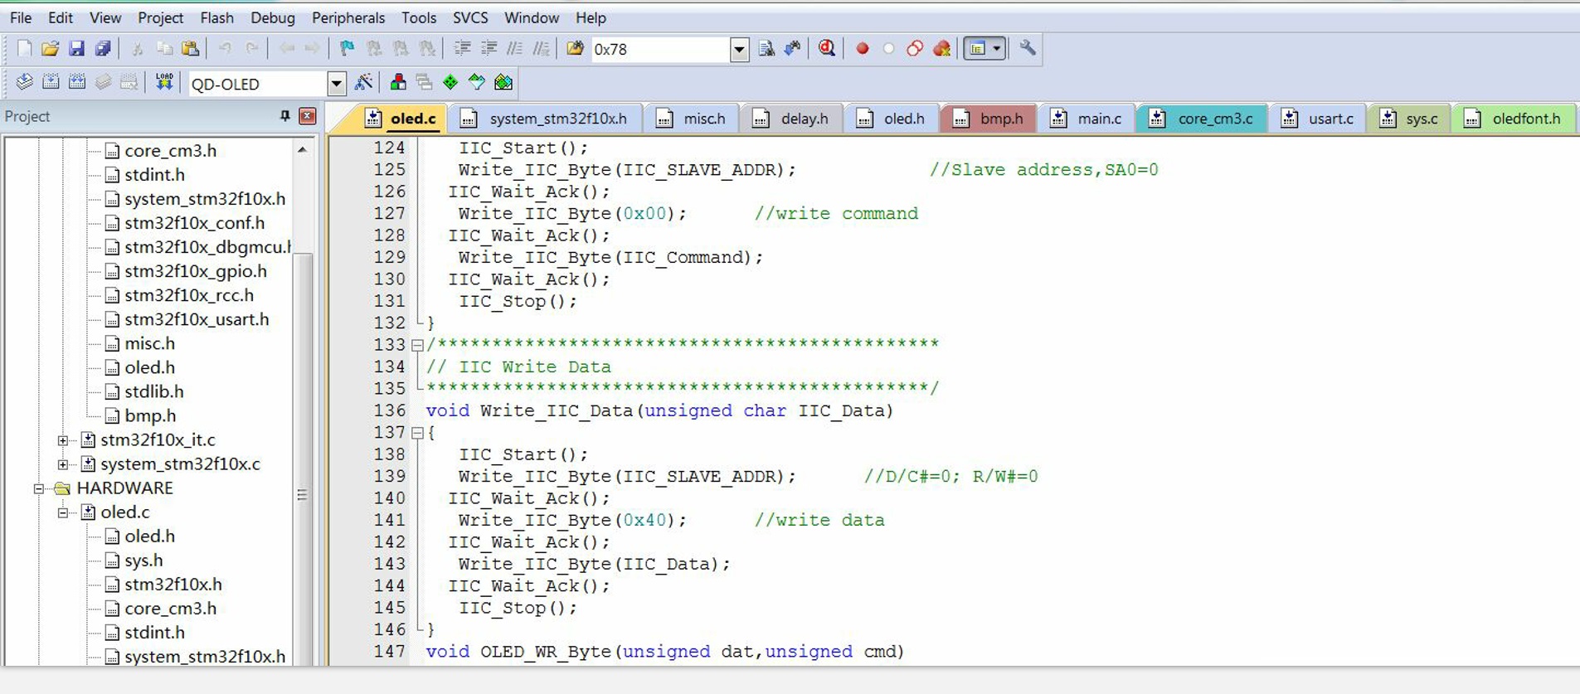Collapse the comment block at line 133
The height and width of the screenshot is (694, 1580).
coord(418,345)
